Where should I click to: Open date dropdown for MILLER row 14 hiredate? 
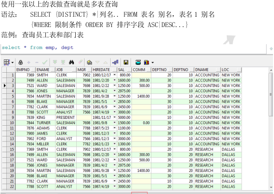pyautogui.click(x=115, y=144)
